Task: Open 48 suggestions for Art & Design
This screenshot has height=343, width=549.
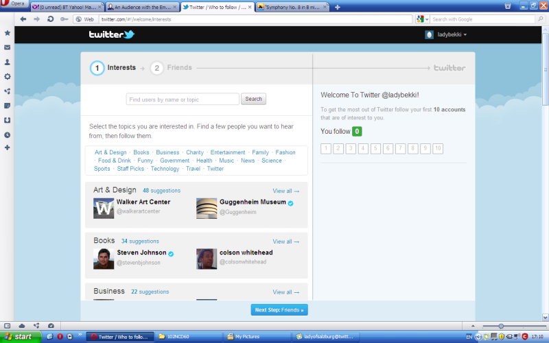Action: 161,191
